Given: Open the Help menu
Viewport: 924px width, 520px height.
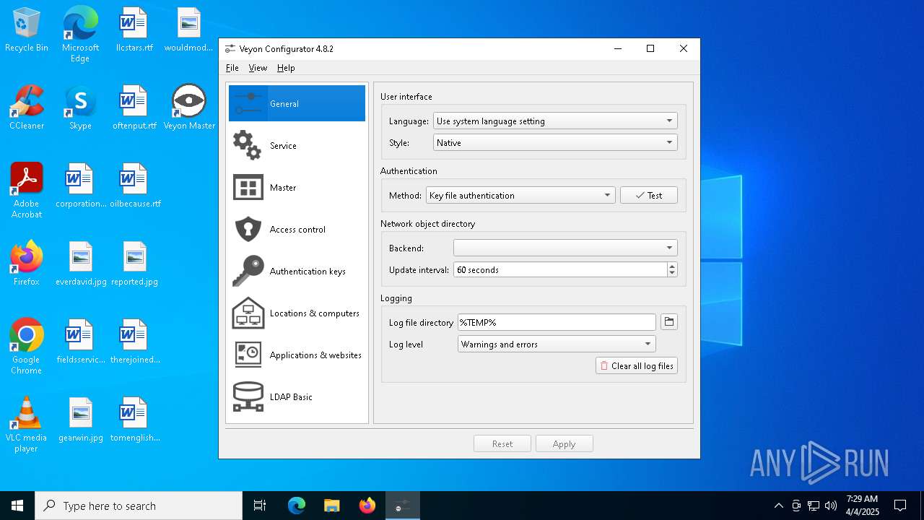Looking at the screenshot, I should point(286,68).
